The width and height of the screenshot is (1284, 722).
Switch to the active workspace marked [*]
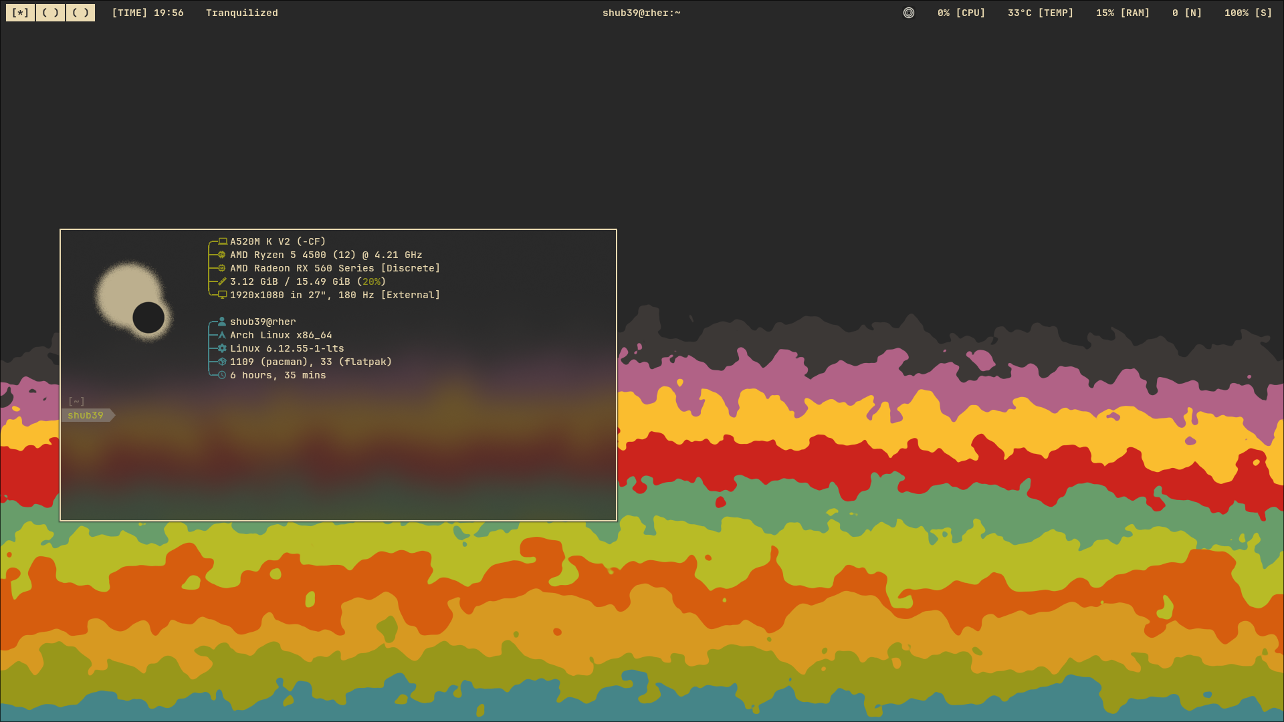point(20,13)
